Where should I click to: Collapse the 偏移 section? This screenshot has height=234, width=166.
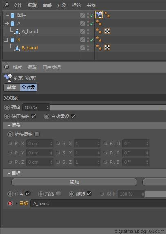9,126
